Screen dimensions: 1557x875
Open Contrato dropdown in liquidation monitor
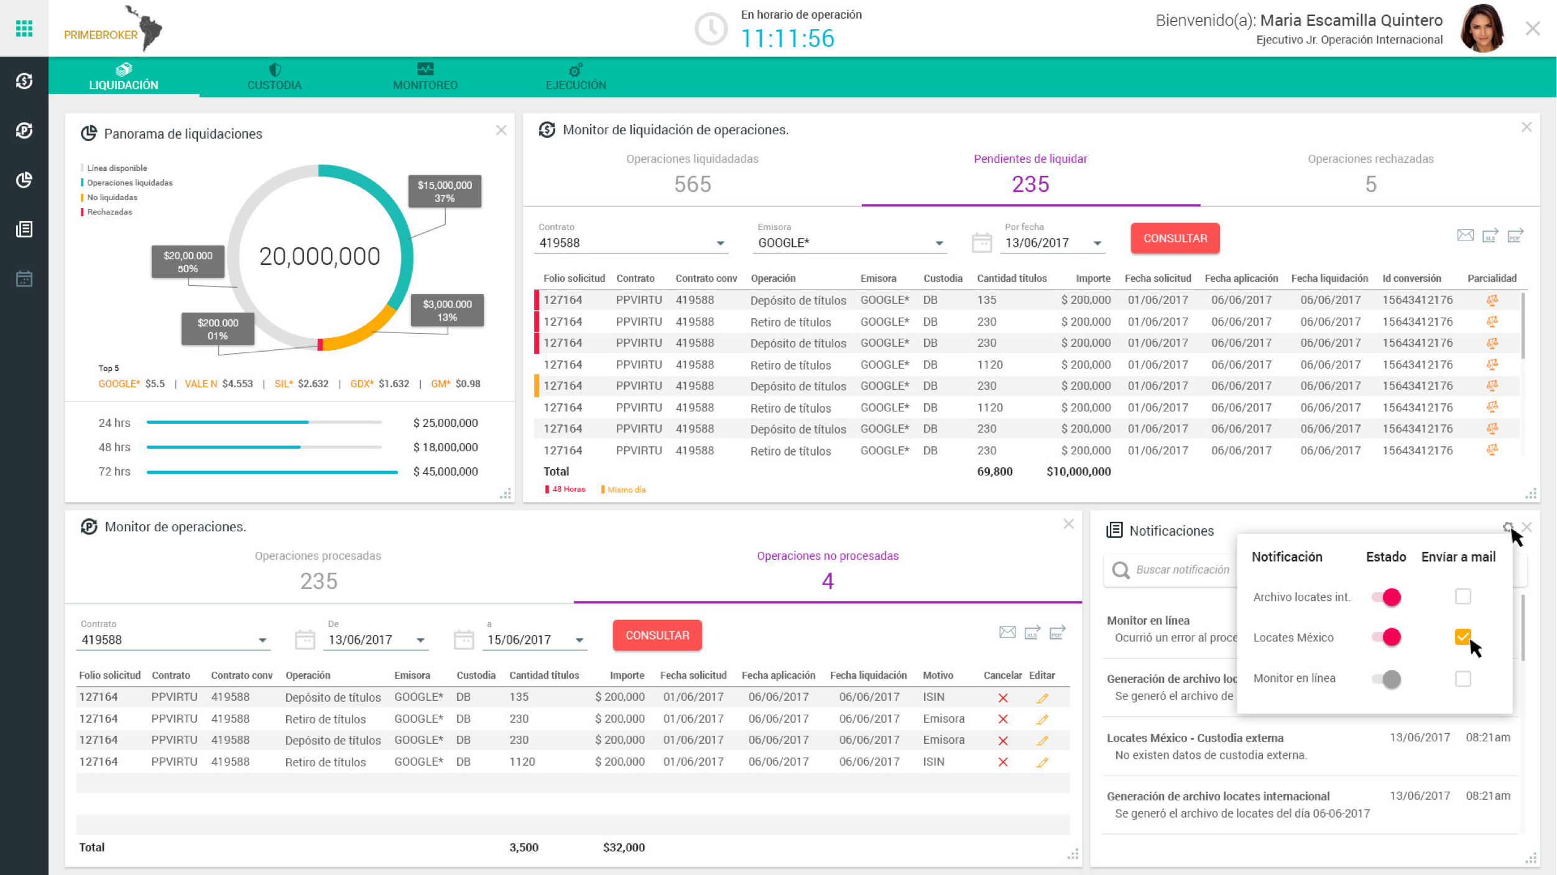click(720, 244)
